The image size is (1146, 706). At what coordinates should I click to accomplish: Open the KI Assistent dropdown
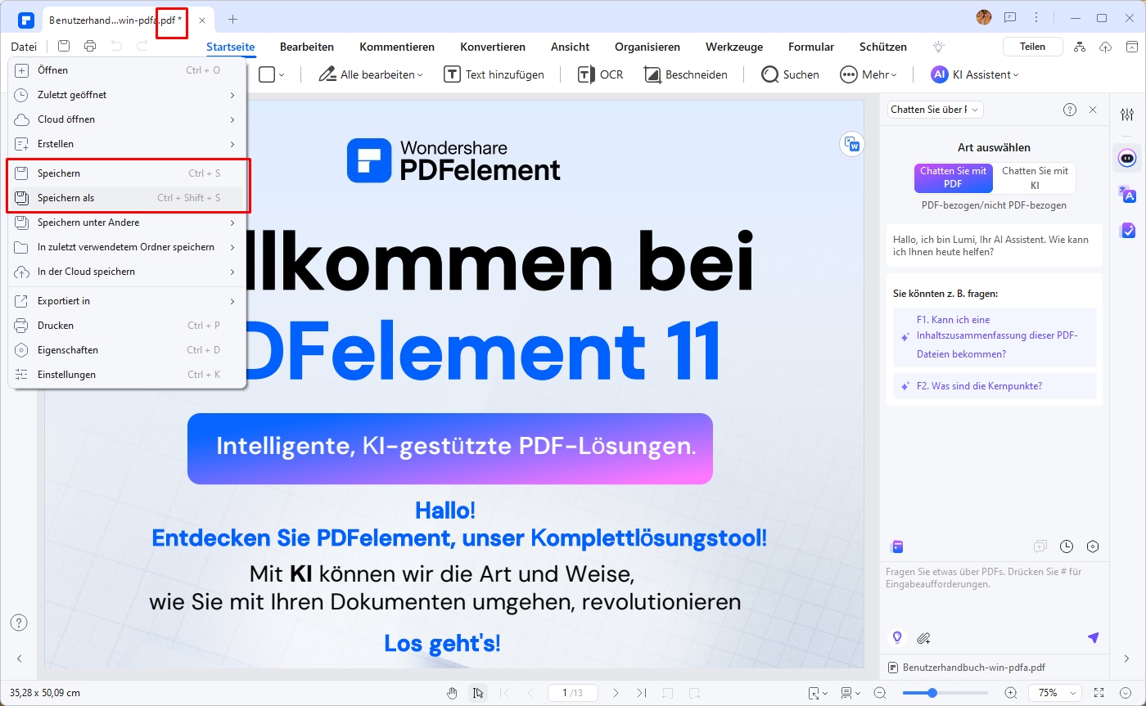[975, 74]
